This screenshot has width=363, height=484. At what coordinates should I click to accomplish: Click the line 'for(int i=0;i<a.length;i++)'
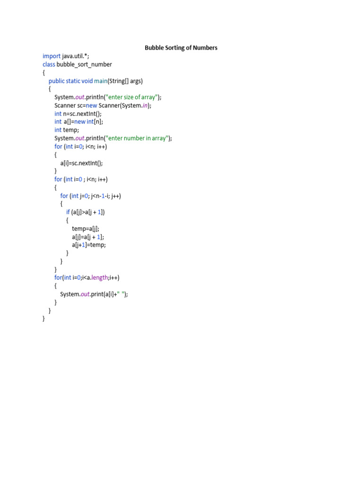pyautogui.click(x=87, y=278)
